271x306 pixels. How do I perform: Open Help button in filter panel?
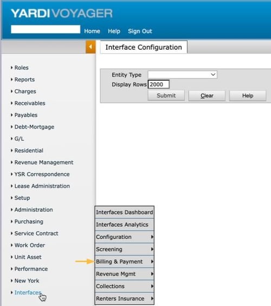point(248,96)
